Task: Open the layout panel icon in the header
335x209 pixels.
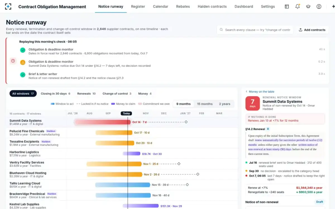Action: point(287,6)
